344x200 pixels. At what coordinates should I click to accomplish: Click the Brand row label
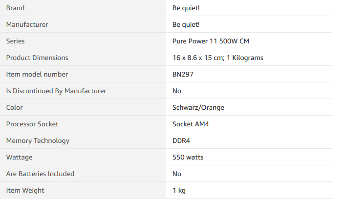(x=15, y=8)
